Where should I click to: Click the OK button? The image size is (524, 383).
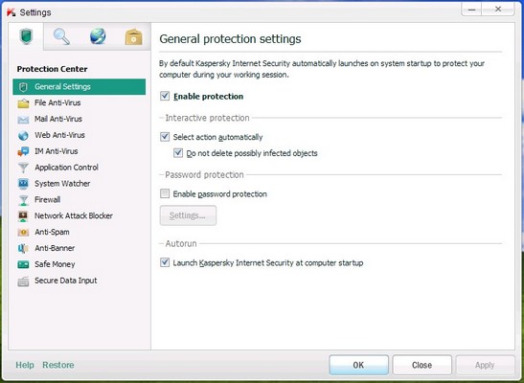358,365
